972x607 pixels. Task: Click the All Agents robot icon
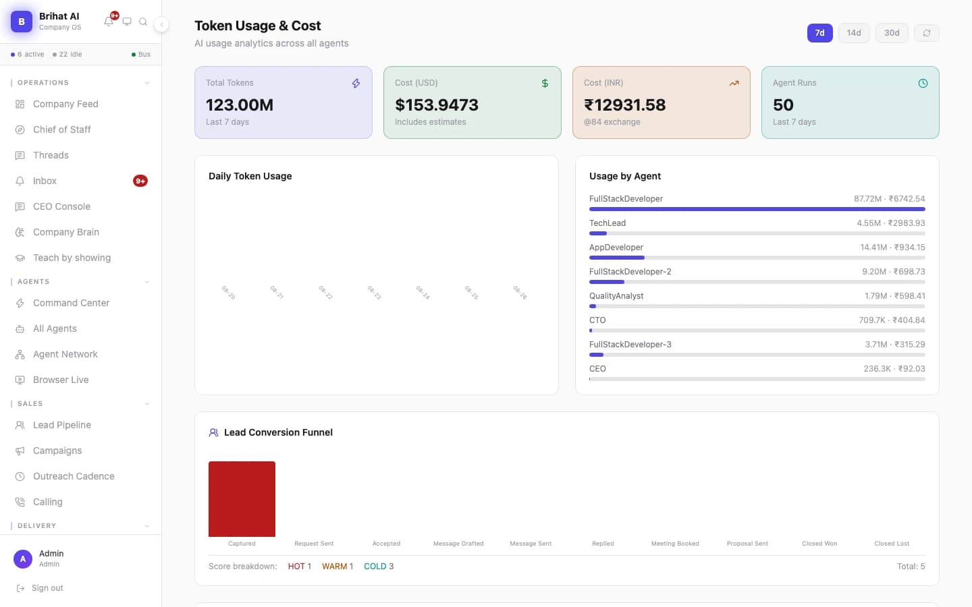(x=20, y=328)
